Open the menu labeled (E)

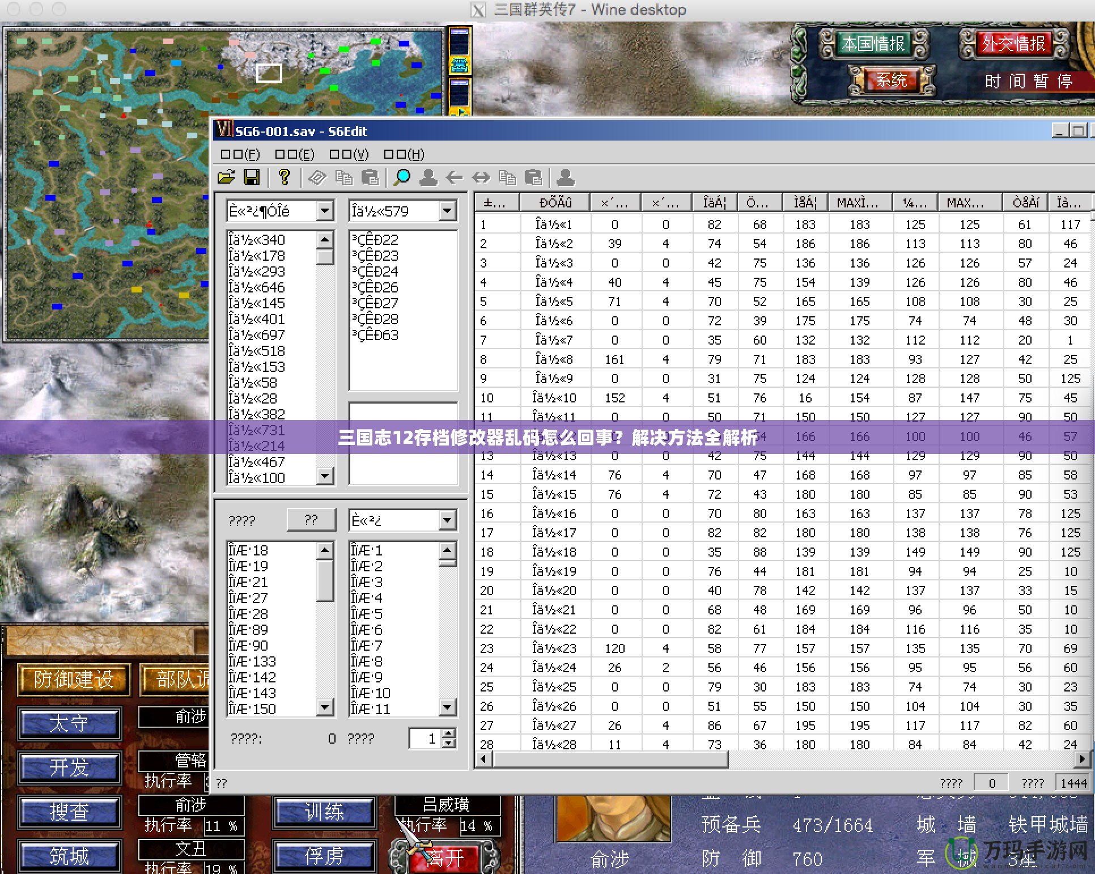(x=295, y=154)
